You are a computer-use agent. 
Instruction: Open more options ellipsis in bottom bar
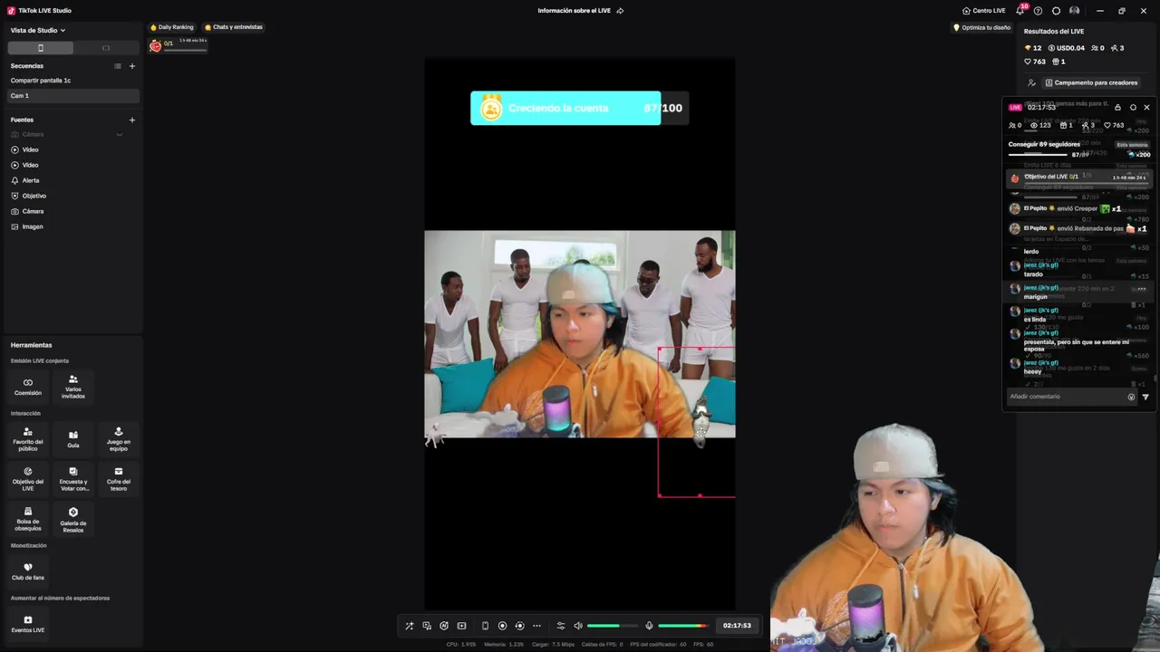(536, 626)
